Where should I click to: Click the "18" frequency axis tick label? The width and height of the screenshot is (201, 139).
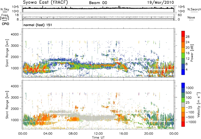point(17,15)
